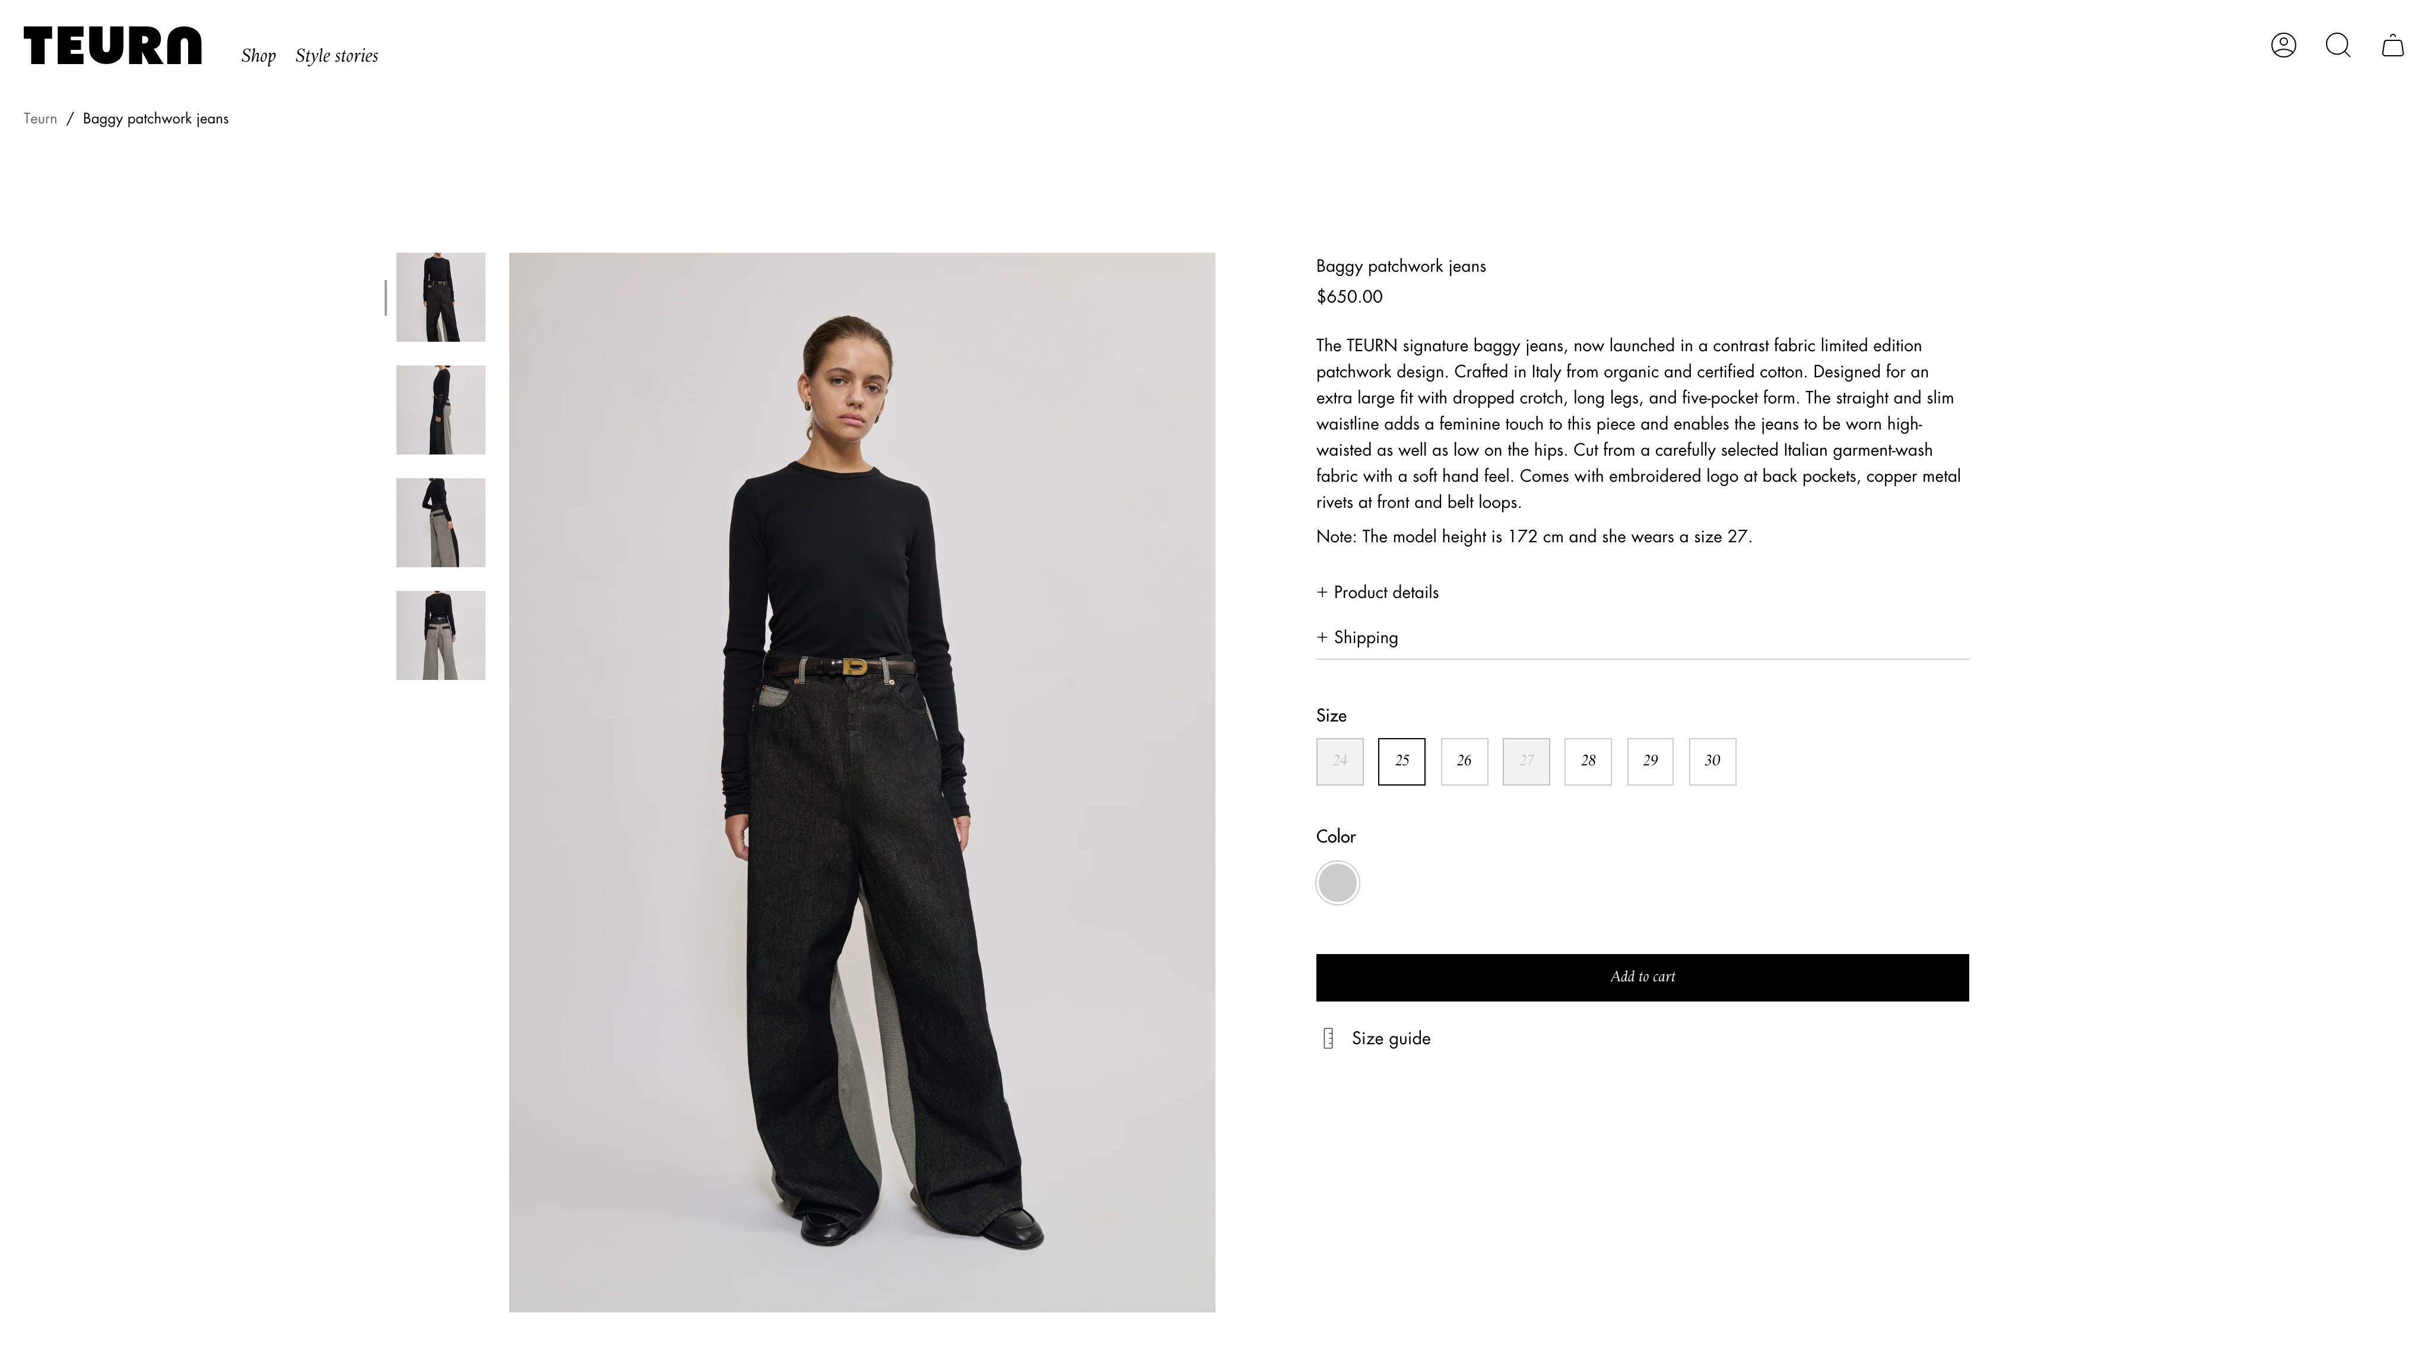Viewport: 2431px width, 1367px height.
Task: Click the TEURN logo
Action: click(x=112, y=45)
